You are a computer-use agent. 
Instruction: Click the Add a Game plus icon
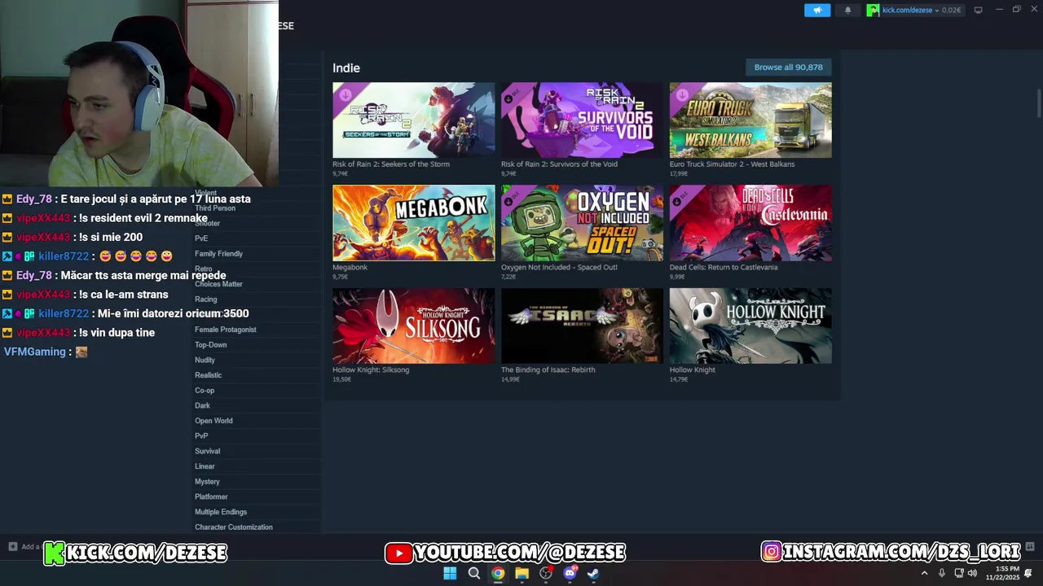click(12, 546)
